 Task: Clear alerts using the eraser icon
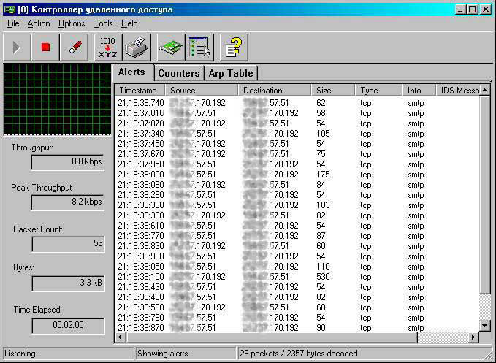pos(74,47)
